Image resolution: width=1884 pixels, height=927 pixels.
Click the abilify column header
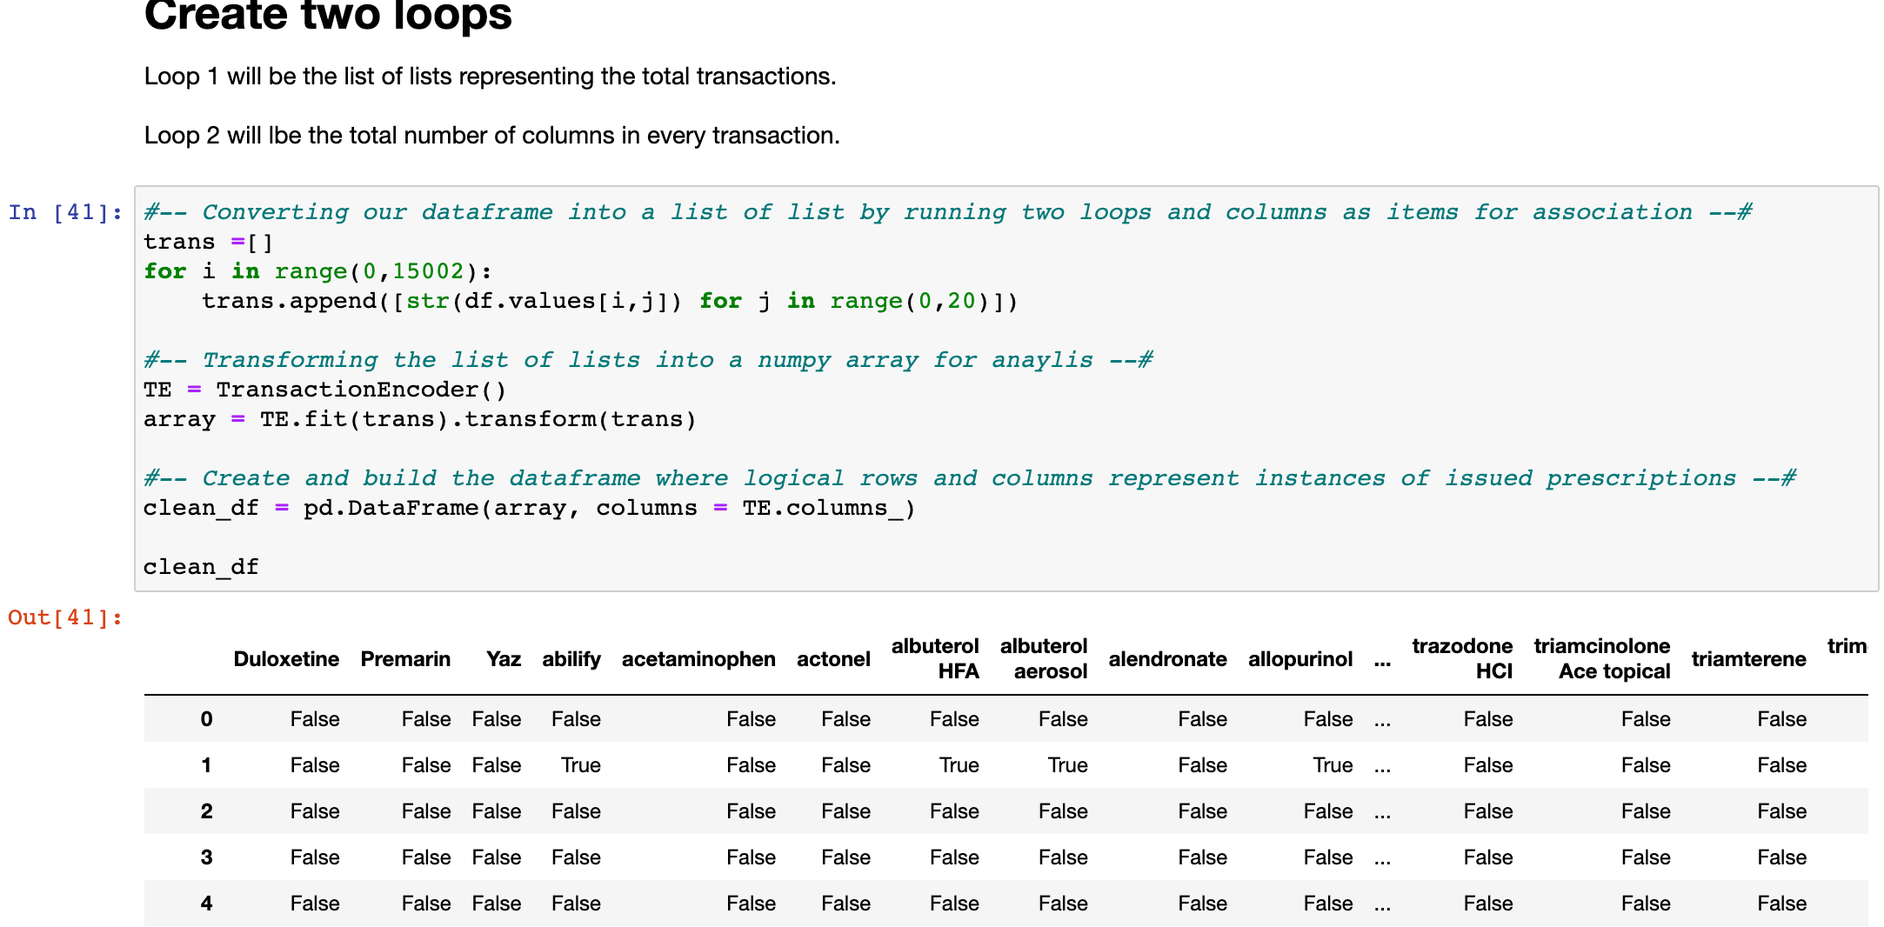click(x=571, y=658)
